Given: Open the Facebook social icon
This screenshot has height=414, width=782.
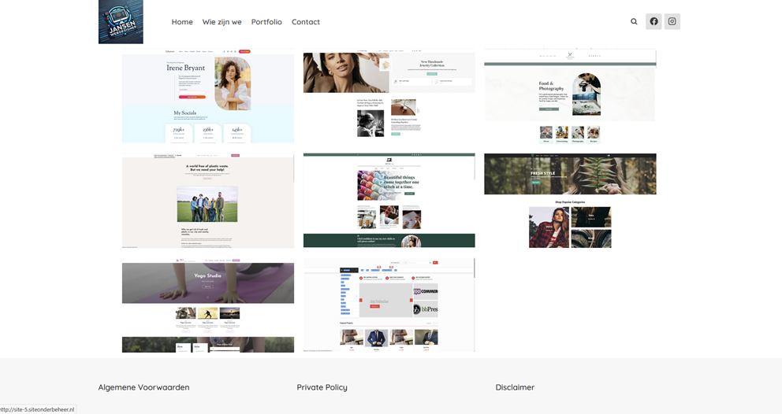Looking at the screenshot, I should (x=654, y=22).
